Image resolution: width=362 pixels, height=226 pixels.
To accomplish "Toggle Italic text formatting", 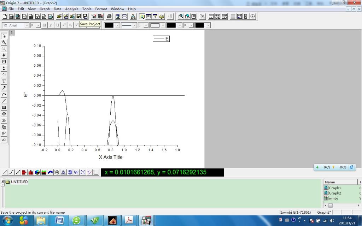I will click(51, 25).
